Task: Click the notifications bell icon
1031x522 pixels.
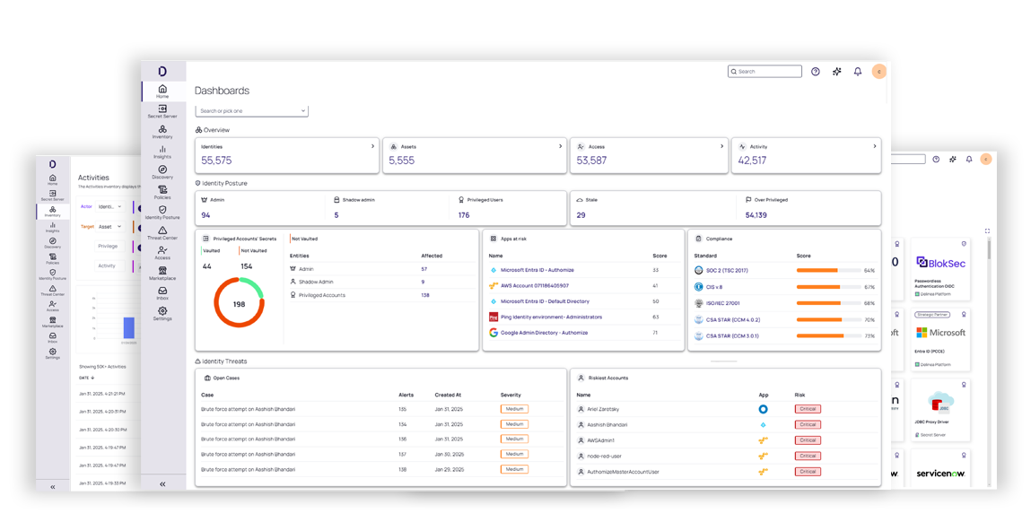Action: coord(857,71)
